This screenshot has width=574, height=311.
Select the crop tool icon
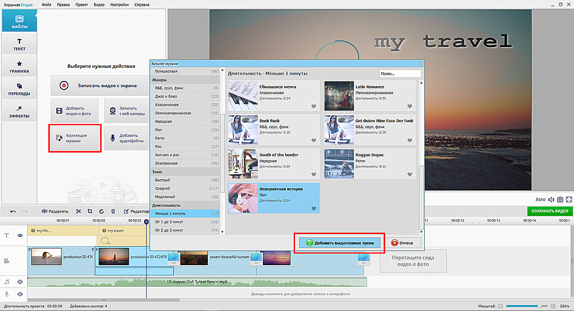click(90, 211)
